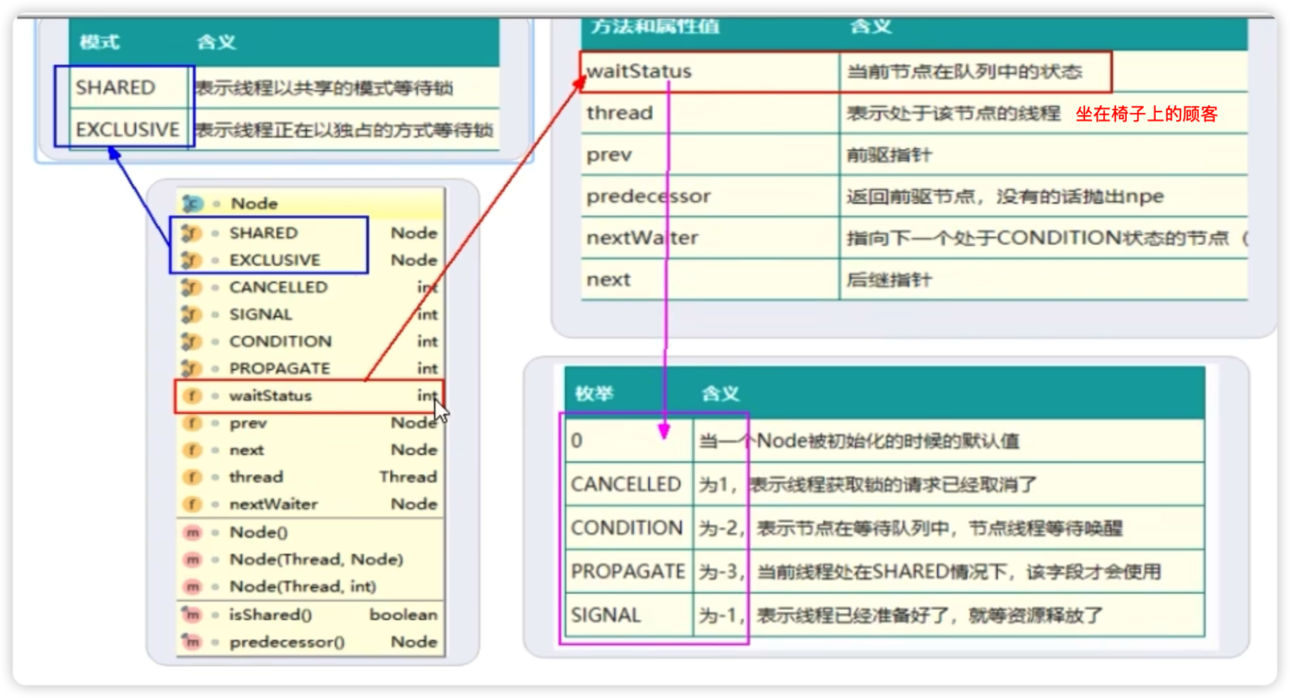Click the CONDITION cell in enum table
The width and height of the screenshot is (1290, 698).
pos(629,528)
